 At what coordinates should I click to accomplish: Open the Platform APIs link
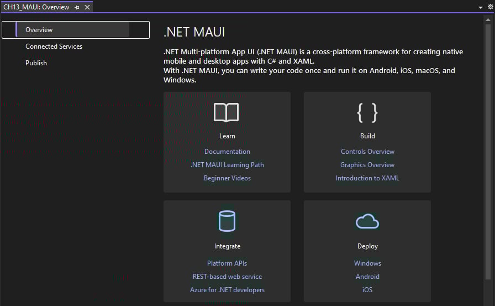[x=227, y=263]
